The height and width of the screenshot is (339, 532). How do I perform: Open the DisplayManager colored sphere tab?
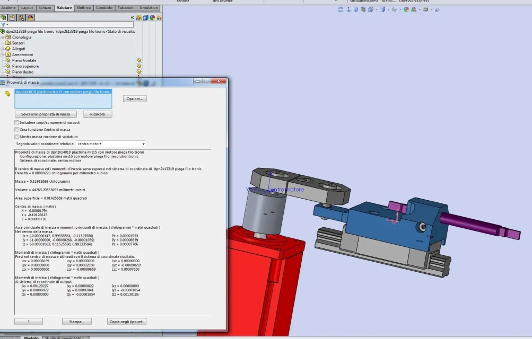coord(30,17)
